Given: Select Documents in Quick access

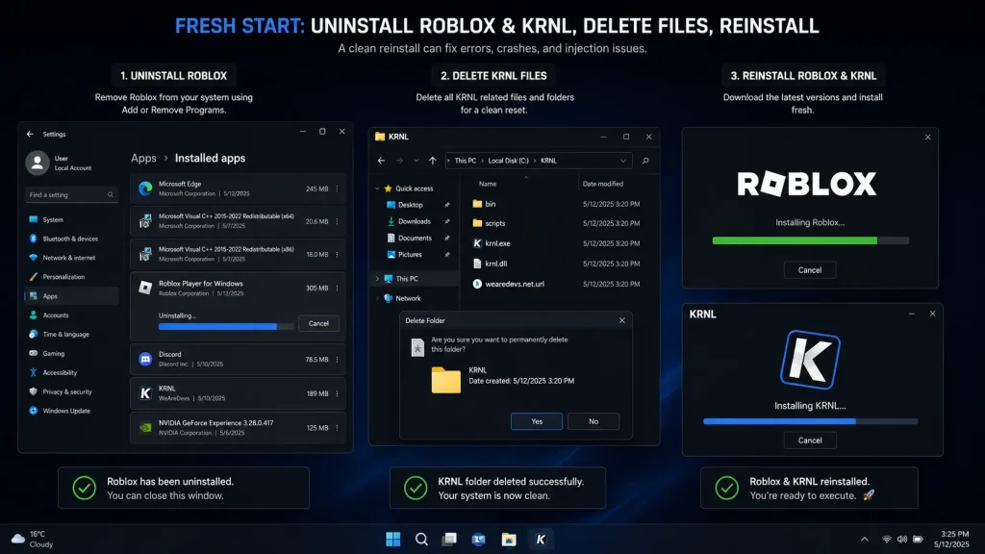Looking at the screenshot, I should 415,239.
